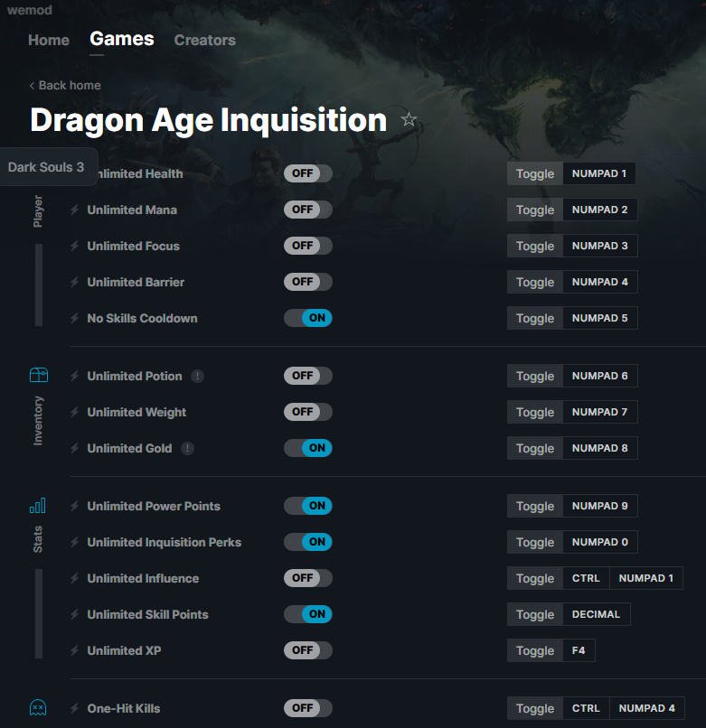Screen dimensions: 706x728
Task: Click the NUMPAD 8 hotkey button
Action: pyautogui.click(x=600, y=449)
